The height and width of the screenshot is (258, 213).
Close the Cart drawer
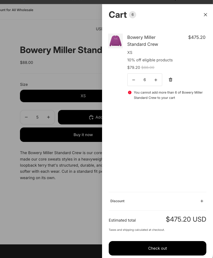[x=205, y=15]
